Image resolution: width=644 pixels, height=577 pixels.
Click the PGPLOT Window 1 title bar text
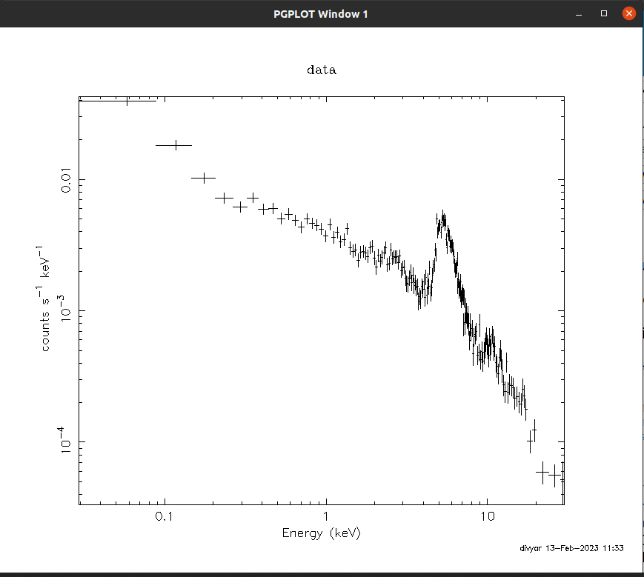(x=321, y=14)
